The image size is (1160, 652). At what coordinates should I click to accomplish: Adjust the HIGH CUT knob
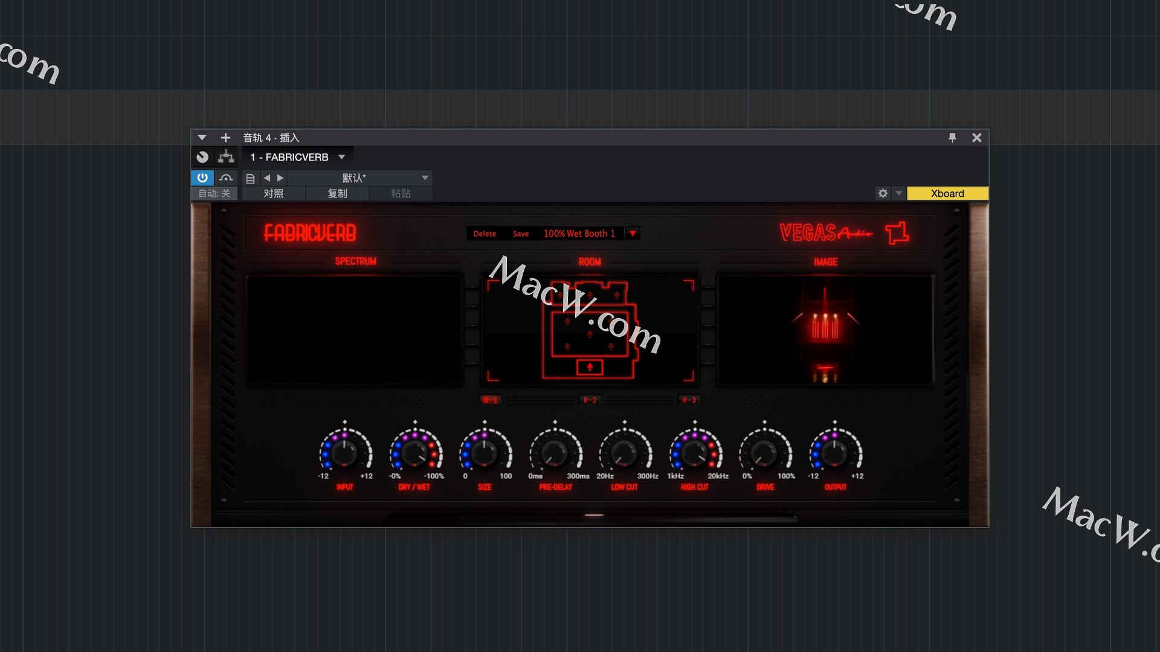[695, 453]
